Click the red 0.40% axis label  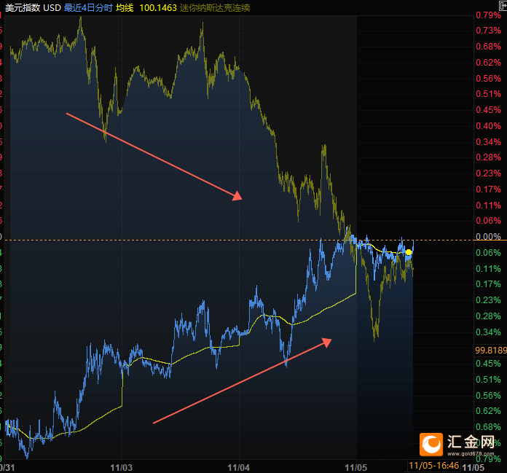tap(488, 126)
